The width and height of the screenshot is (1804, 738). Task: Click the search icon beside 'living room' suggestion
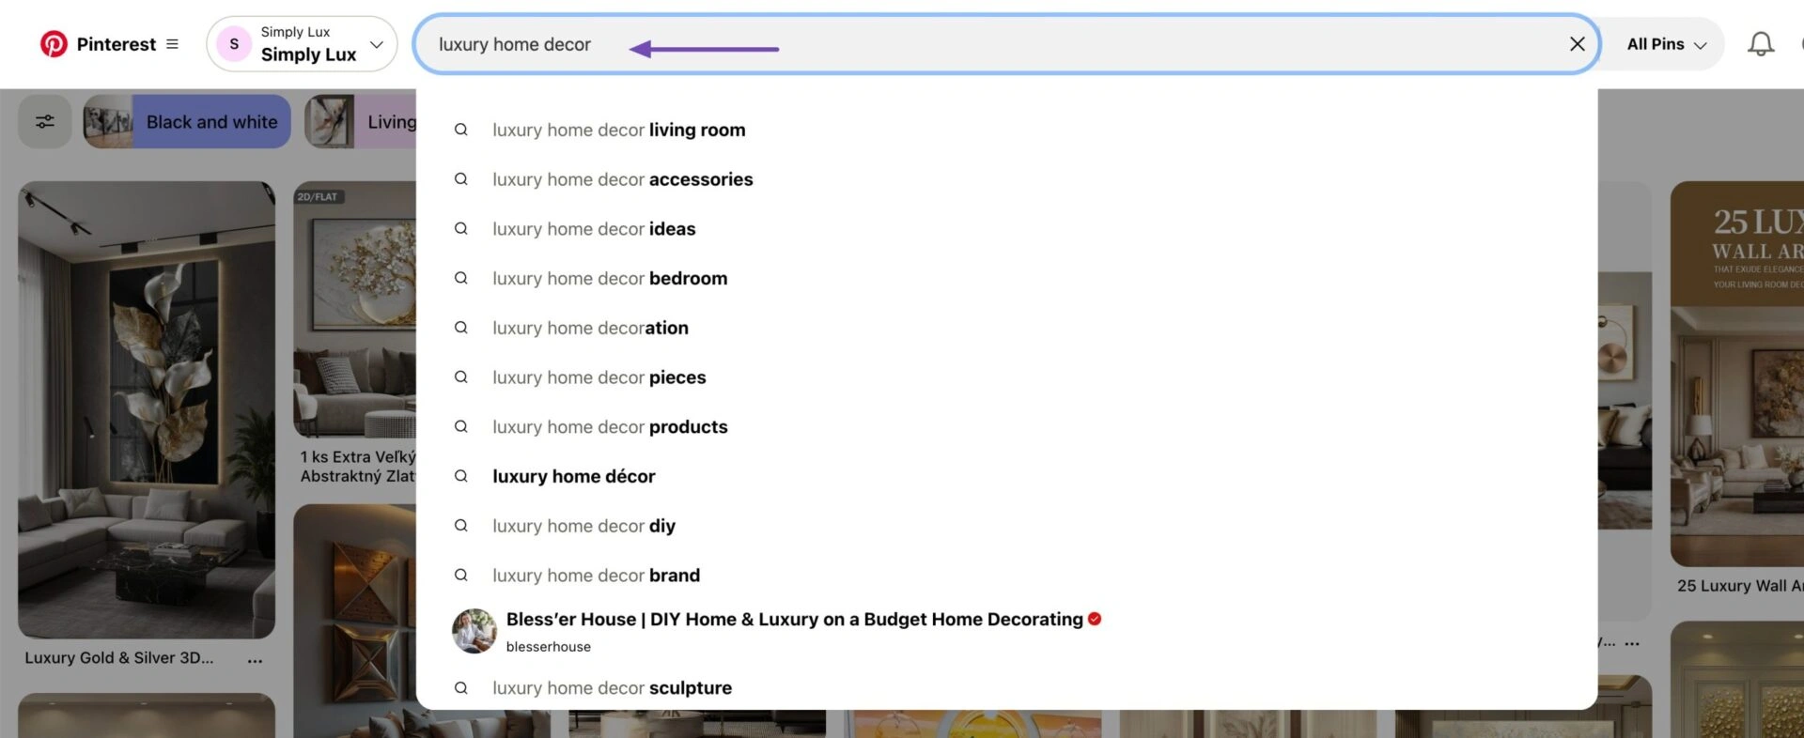pyautogui.click(x=461, y=131)
